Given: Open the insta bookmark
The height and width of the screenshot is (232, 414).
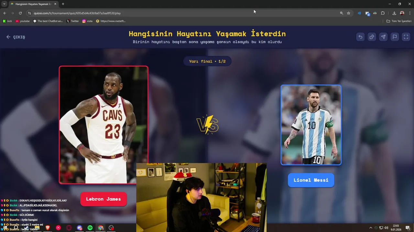Looking at the screenshot, I should pyautogui.click(x=87, y=21).
